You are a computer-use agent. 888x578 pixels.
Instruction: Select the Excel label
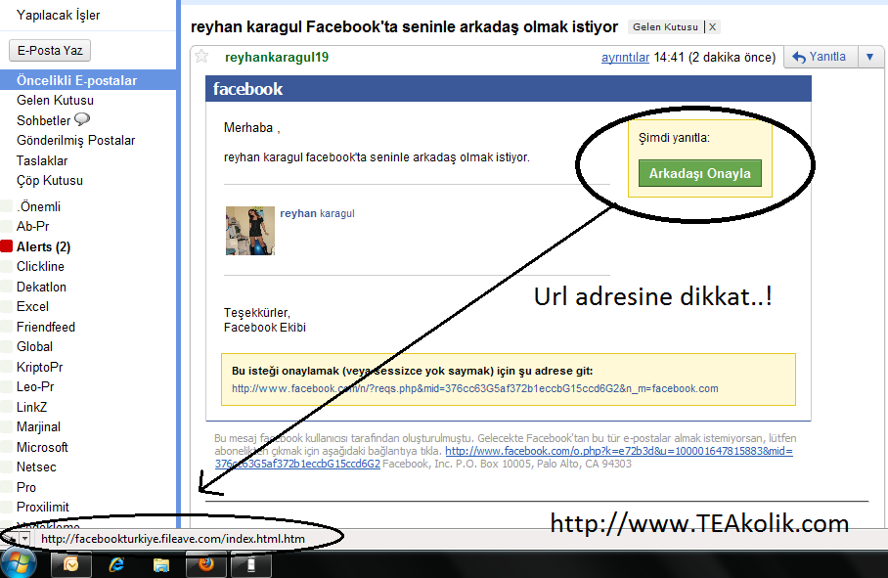click(x=32, y=307)
